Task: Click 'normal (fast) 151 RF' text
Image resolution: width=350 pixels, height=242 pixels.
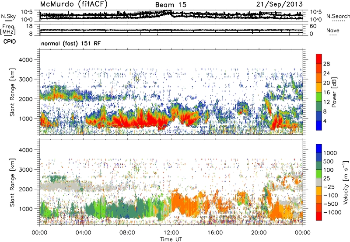Action: pos(71,43)
